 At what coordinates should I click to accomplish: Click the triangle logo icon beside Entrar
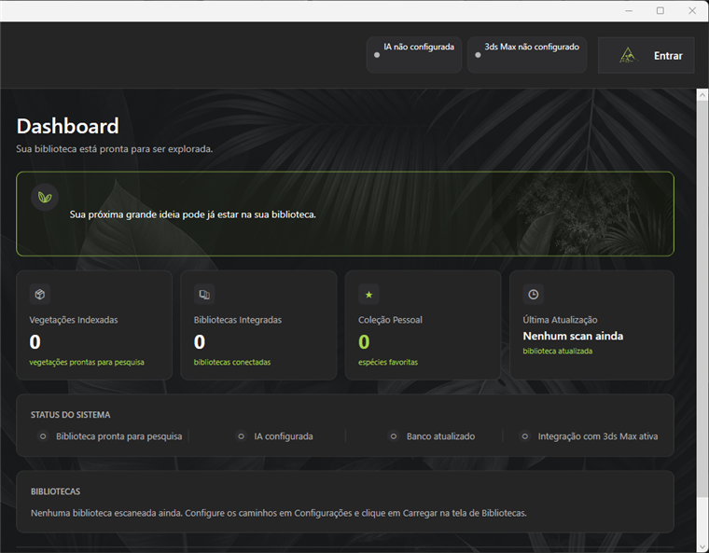point(628,55)
